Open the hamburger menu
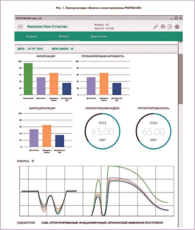The height and width of the screenshot is (230, 195). (x=20, y=27)
